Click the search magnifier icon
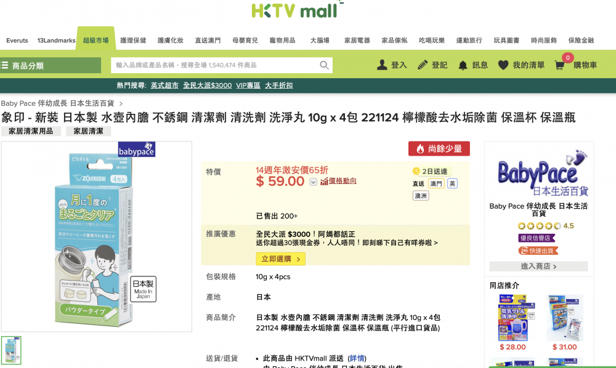Image resolution: width=616 pixels, height=368 pixels. point(324,65)
